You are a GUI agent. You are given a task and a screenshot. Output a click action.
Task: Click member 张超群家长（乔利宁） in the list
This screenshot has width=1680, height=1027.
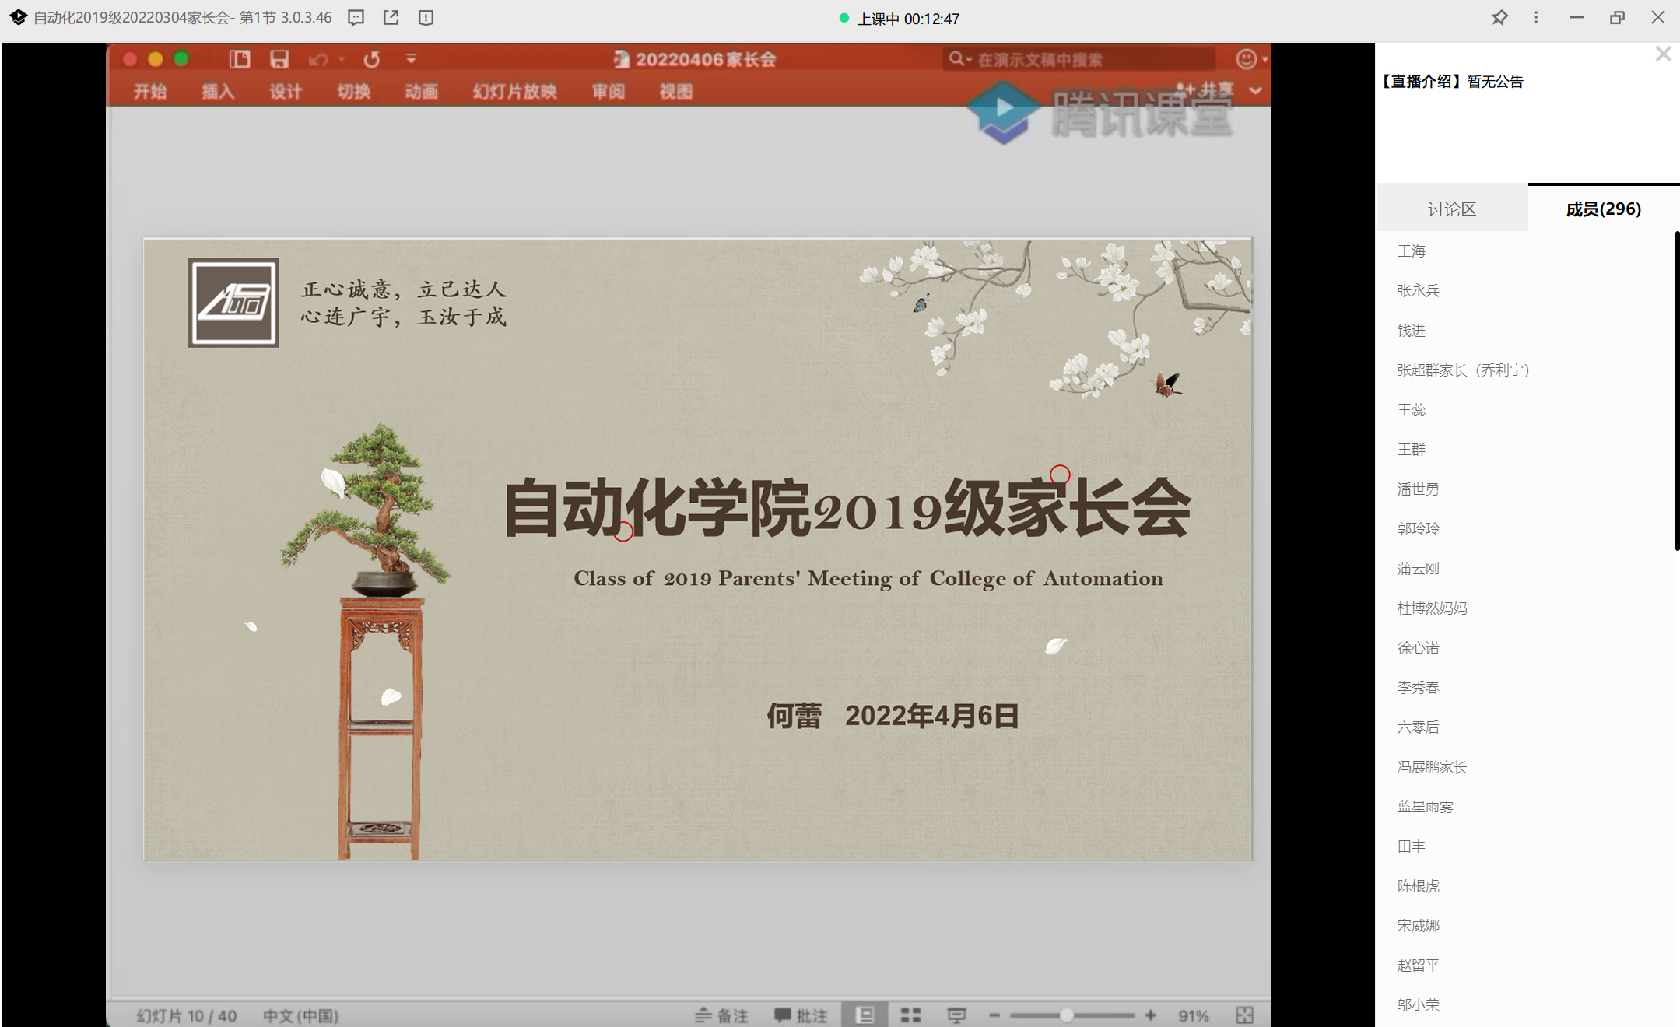pyautogui.click(x=1463, y=370)
